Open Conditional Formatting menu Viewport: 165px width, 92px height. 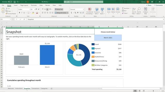pyautogui.click(x=90, y=11)
